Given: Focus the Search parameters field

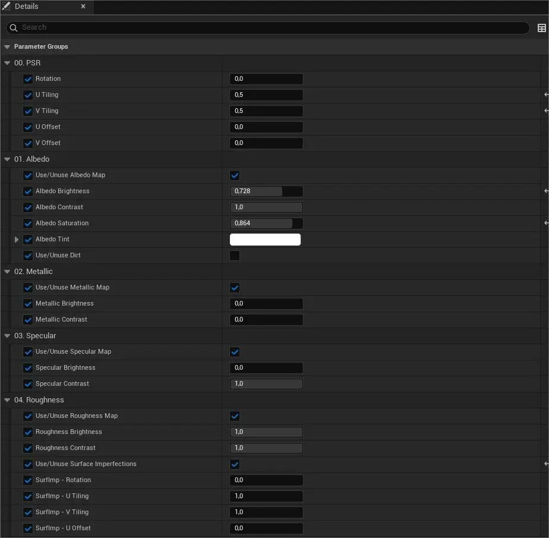Looking at the screenshot, I should tap(267, 28).
